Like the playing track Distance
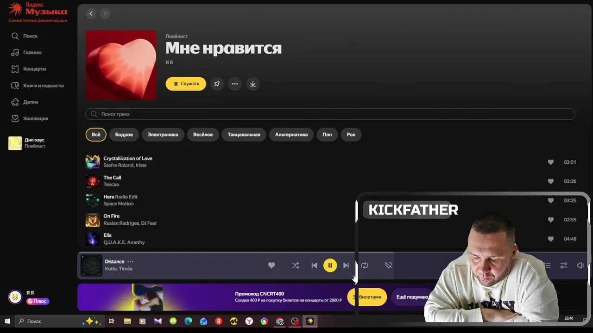The image size is (593, 333). point(271,265)
